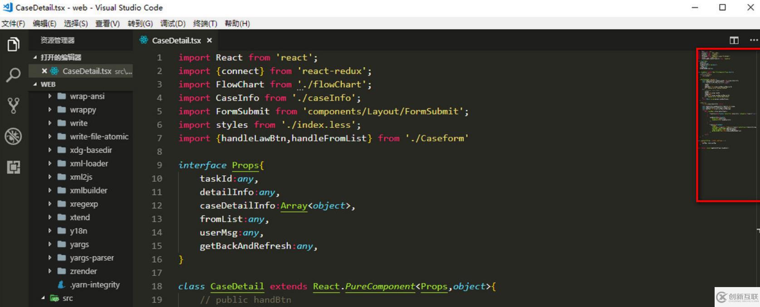This screenshot has width=760, height=307.
Task: Click getBackAndRefresh property on line 15
Action: 245,246
